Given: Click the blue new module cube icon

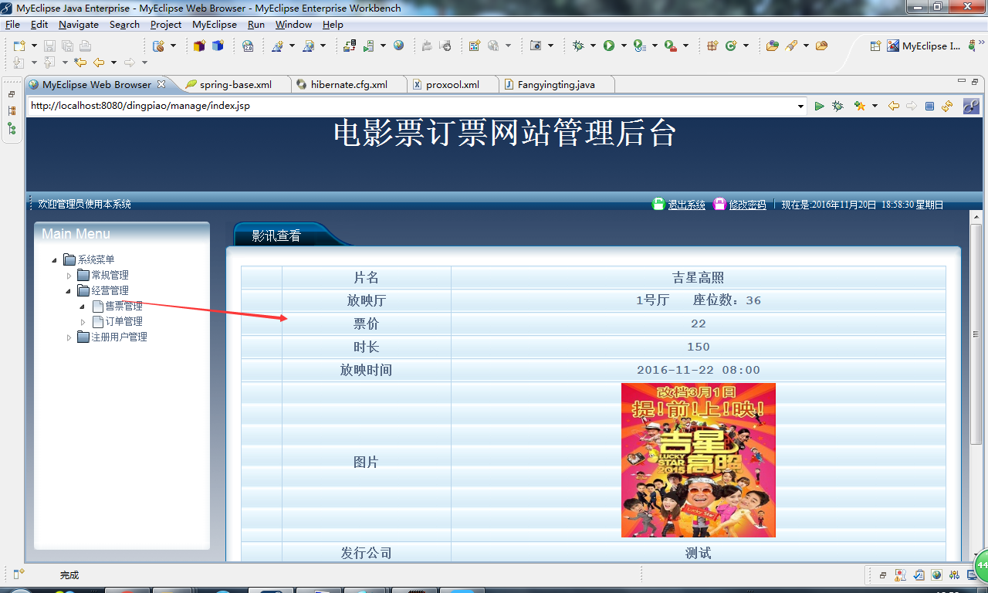Looking at the screenshot, I should point(218,46).
